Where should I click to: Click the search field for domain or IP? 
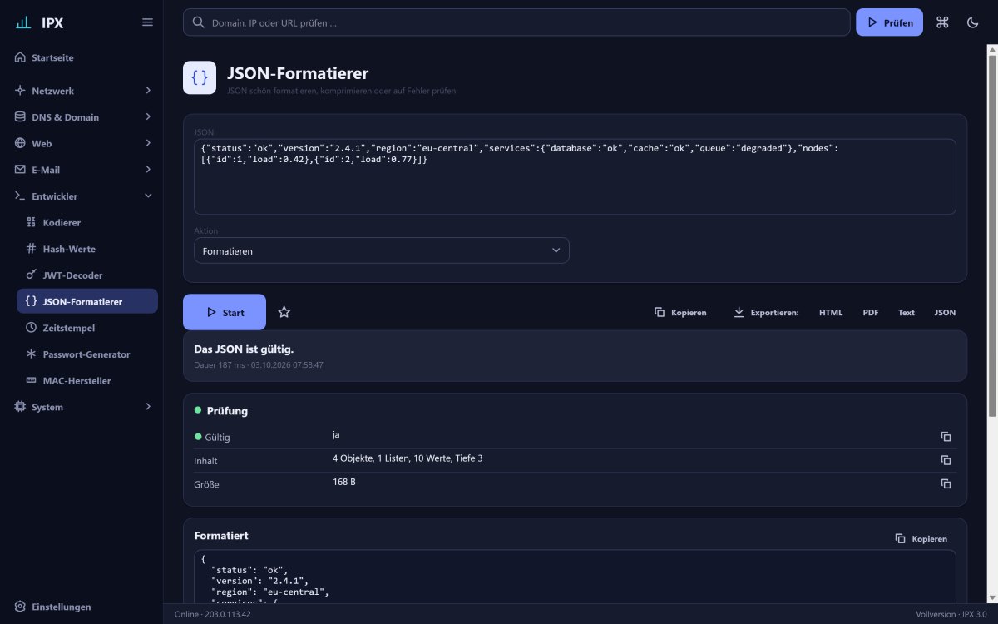(x=516, y=22)
